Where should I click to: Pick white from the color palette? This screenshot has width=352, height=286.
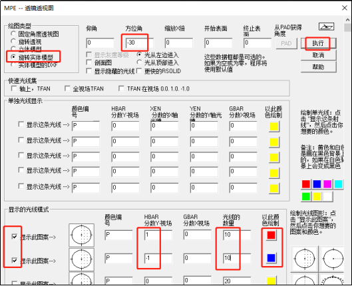(327, 197)
